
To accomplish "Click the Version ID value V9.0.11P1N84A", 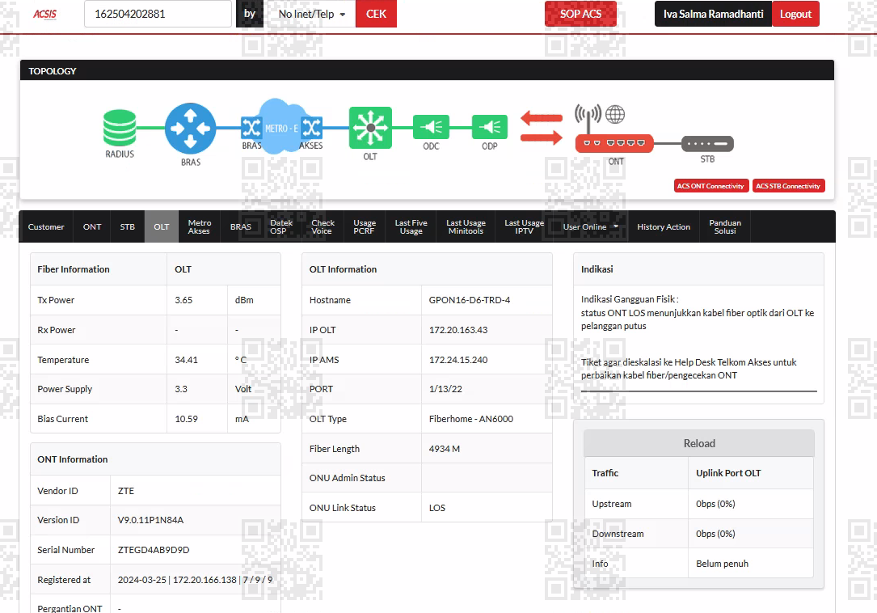I will point(150,520).
